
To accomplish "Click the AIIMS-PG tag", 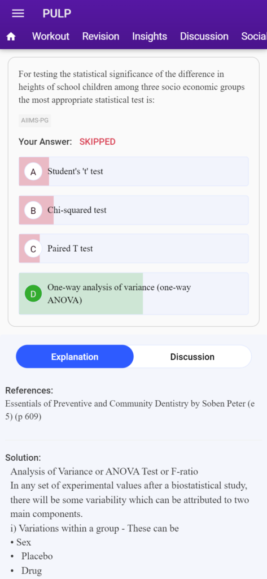I will point(34,120).
